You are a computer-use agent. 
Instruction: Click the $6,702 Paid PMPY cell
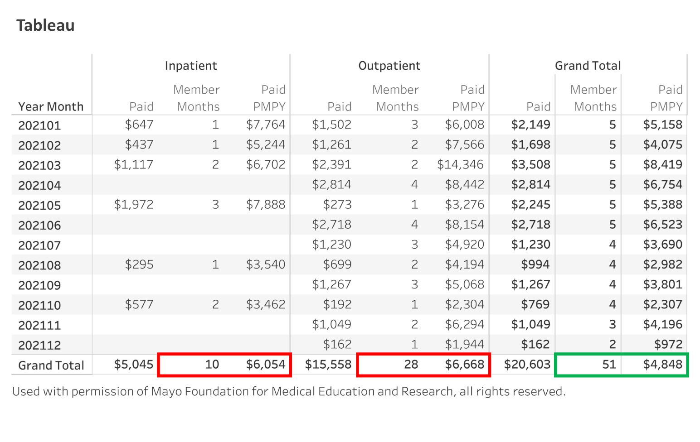266,164
